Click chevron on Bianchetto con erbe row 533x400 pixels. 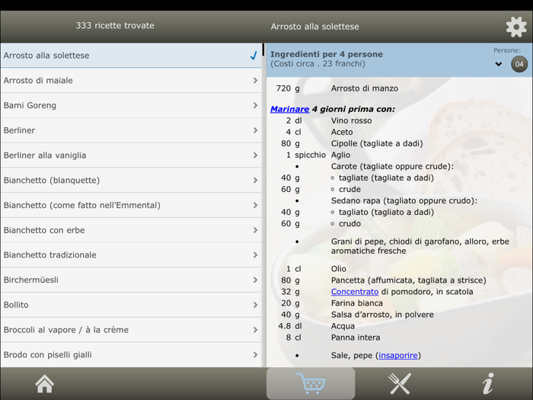[255, 230]
